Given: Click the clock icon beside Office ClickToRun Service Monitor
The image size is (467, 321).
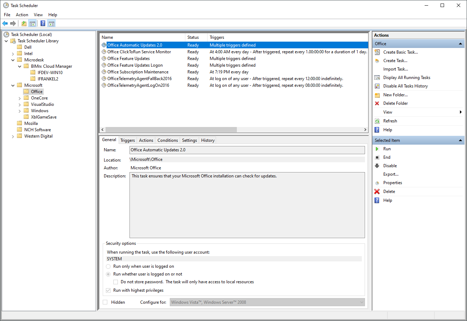Looking at the screenshot, I should pyautogui.click(x=104, y=52).
